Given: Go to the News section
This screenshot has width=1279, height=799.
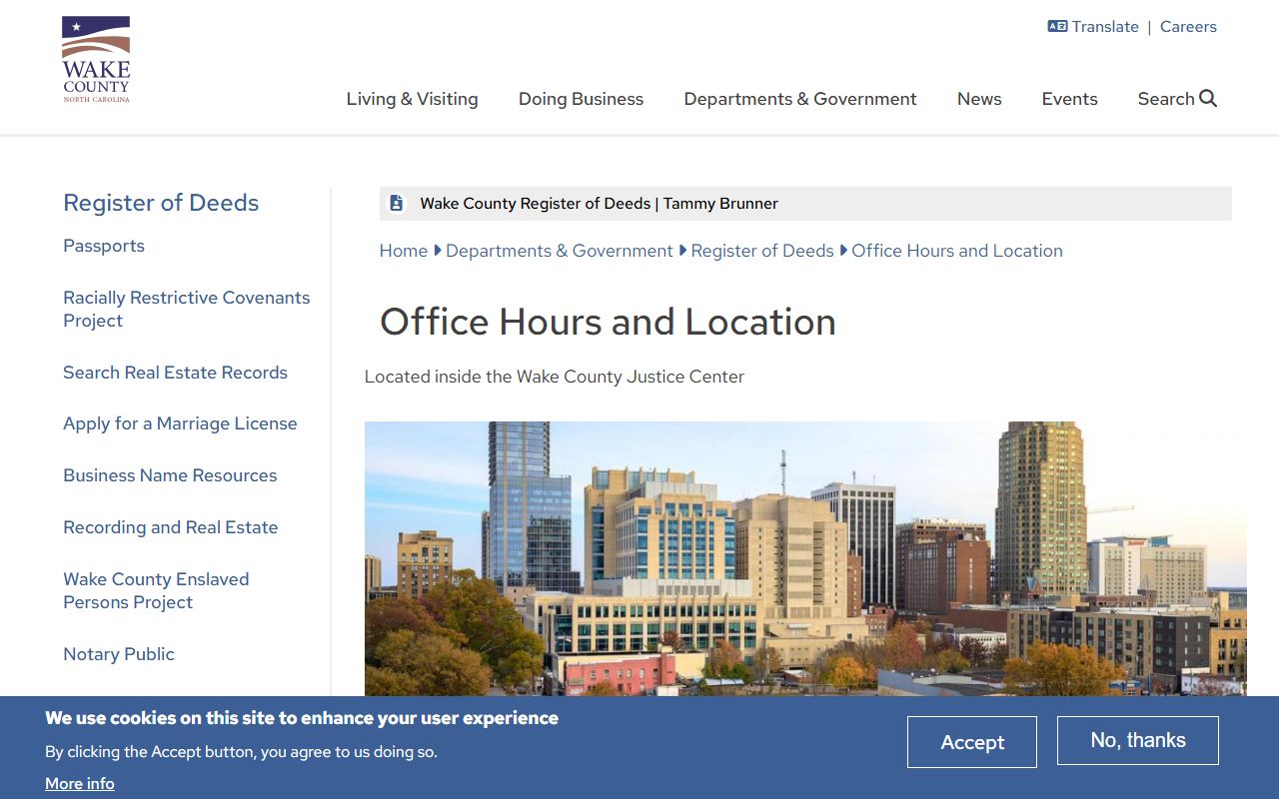Looking at the screenshot, I should point(979,99).
